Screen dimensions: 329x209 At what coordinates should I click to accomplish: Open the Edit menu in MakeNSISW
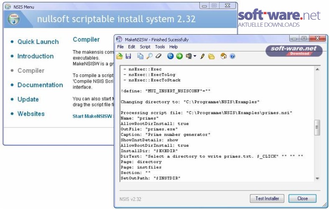point(132,47)
